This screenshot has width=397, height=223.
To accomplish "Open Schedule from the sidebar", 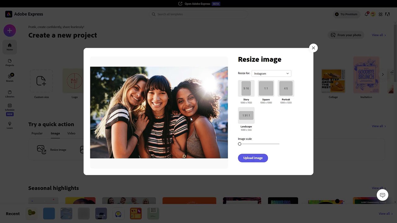I will [x=10, y=109].
